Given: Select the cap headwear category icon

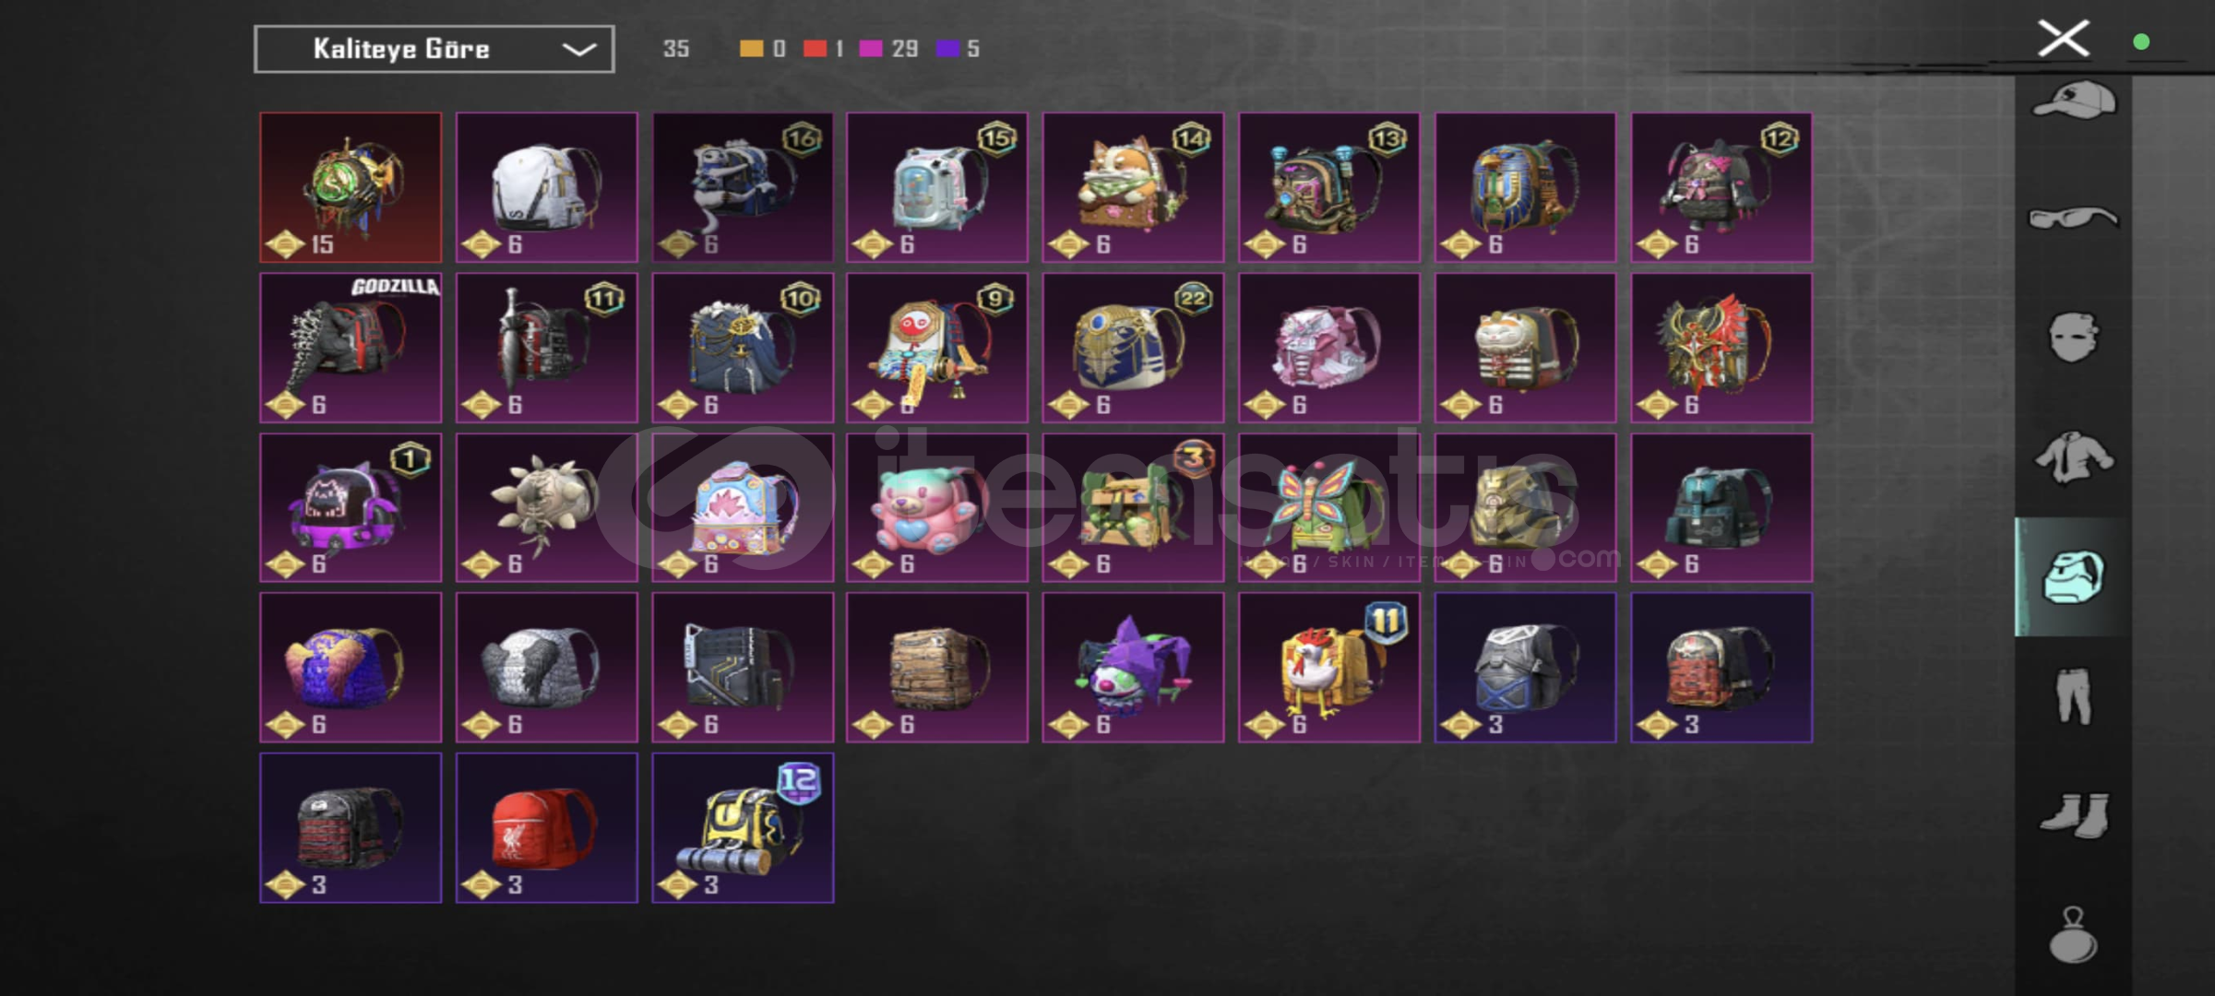Looking at the screenshot, I should click(2074, 101).
